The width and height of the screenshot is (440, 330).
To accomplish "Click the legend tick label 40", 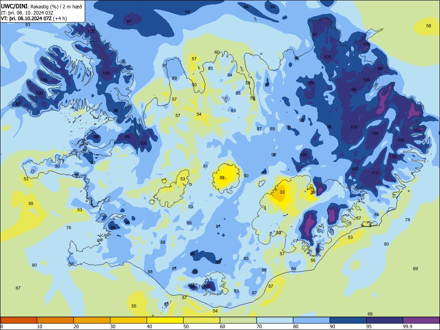I will pos(150,326).
